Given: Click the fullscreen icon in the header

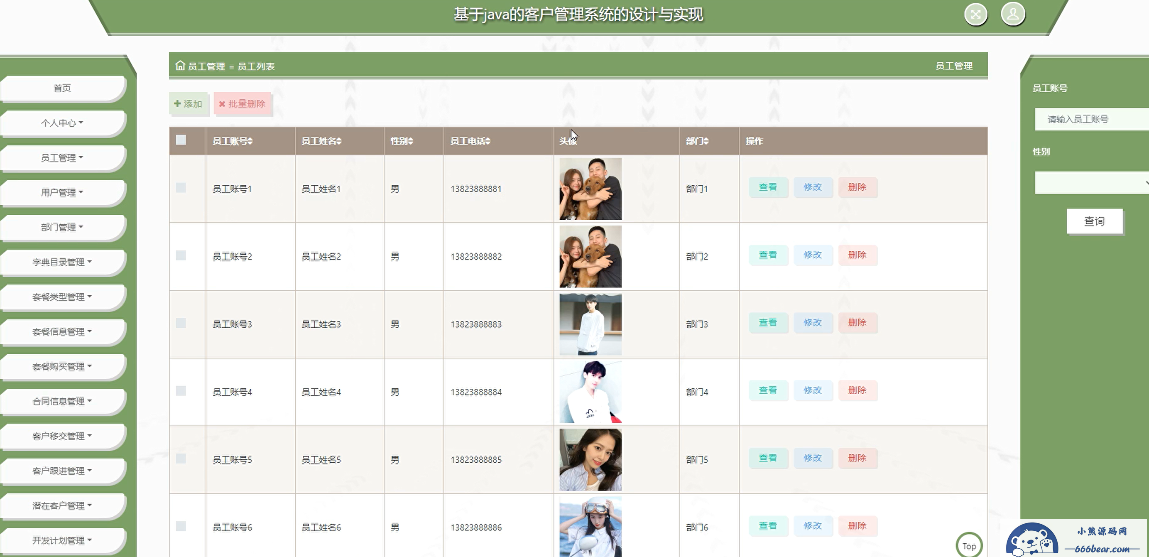Looking at the screenshot, I should [x=975, y=14].
